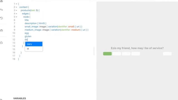Click the 'edges' field on line 4
This screenshot has width=178, height=100.
coord(25,14)
